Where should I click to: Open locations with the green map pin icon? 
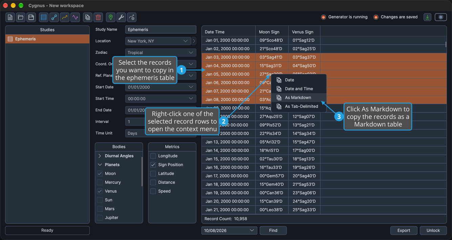[x=110, y=17]
